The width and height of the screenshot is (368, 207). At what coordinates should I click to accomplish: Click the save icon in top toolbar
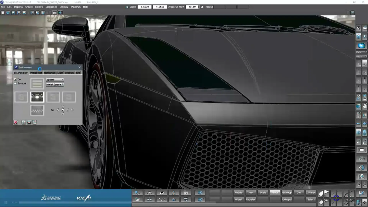(13, 13)
